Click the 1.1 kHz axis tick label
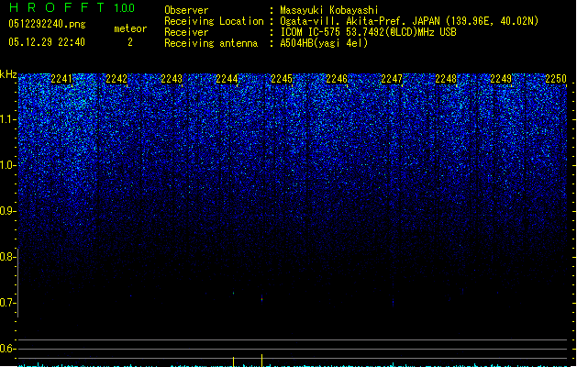The width and height of the screenshot is (577, 367). coord(8,119)
